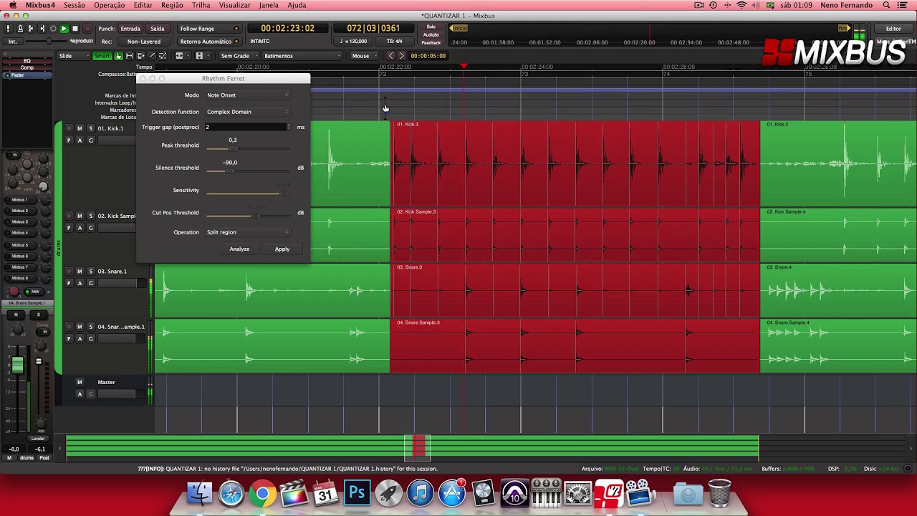Open Google Chrome from the Dock

pyautogui.click(x=262, y=493)
